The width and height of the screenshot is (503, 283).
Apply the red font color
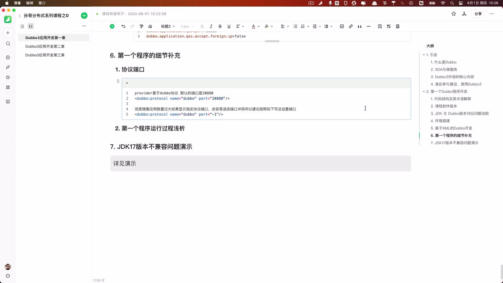pos(253,26)
